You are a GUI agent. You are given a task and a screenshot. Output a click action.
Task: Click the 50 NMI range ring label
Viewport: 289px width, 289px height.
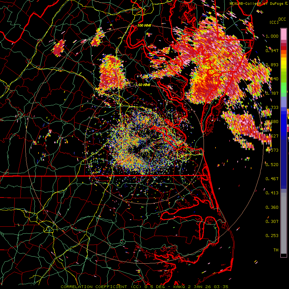pyautogui.click(x=144, y=85)
